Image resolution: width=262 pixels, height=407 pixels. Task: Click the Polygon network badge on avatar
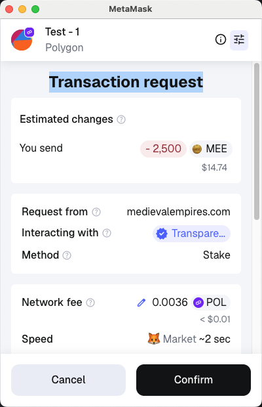[x=29, y=32]
